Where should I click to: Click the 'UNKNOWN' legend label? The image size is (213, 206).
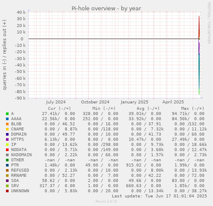click(20, 191)
